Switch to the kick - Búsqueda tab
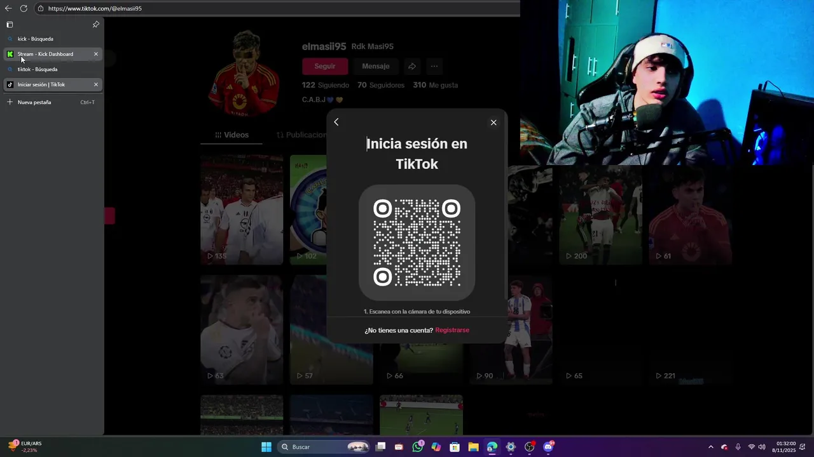Image resolution: width=814 pixels, height=457 pixels. point(53,39)
